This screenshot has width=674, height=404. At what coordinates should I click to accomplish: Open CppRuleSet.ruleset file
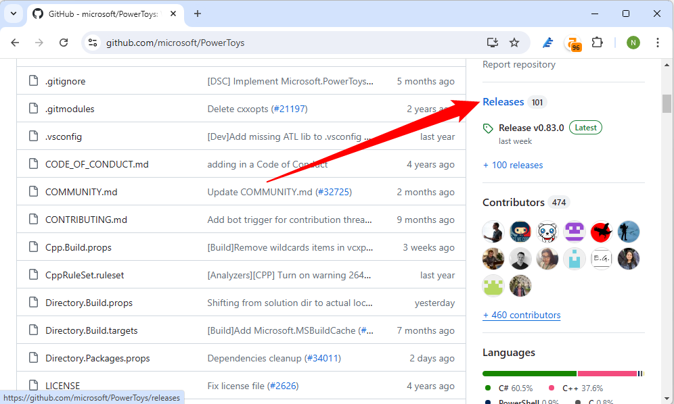85,275
